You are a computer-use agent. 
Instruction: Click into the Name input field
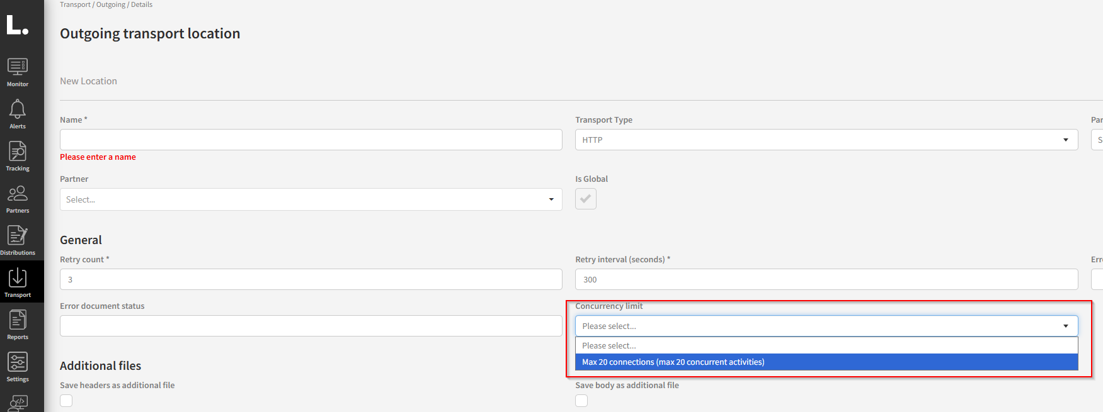pyautogui.click(x=311, y=140)
